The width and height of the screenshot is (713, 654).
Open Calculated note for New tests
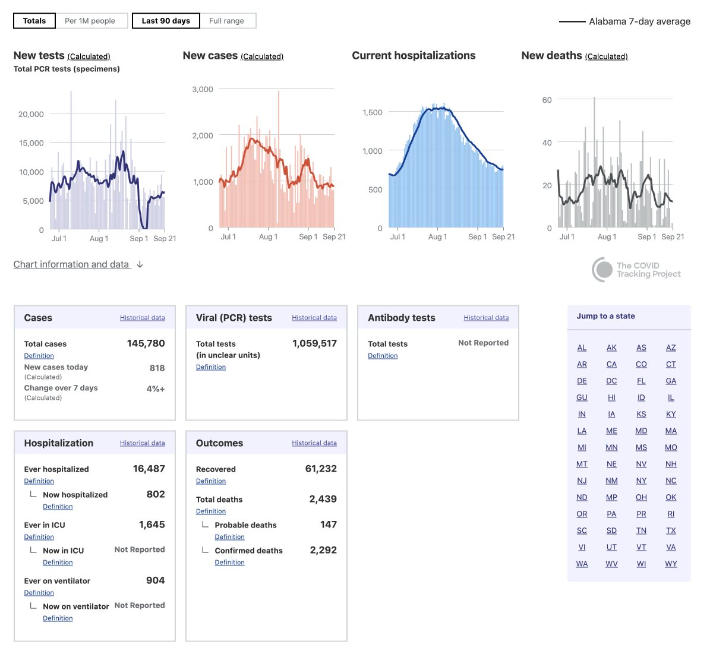click(89, 56)
